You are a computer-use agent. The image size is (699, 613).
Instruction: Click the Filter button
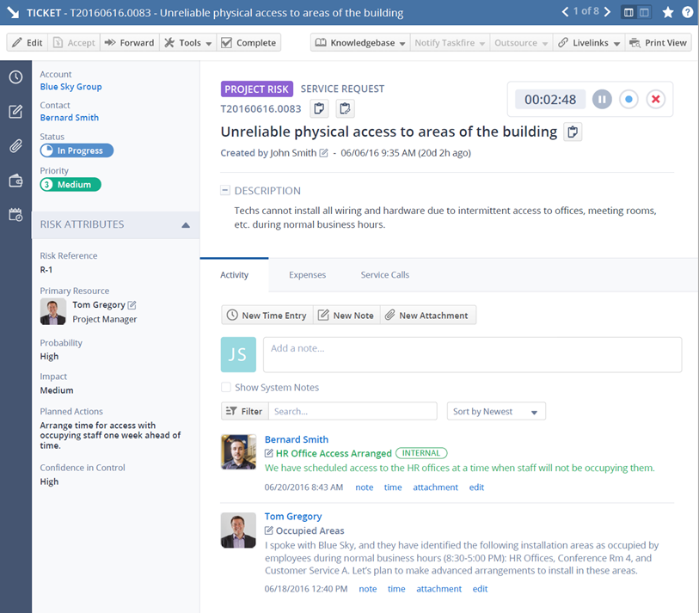[245, 412]
